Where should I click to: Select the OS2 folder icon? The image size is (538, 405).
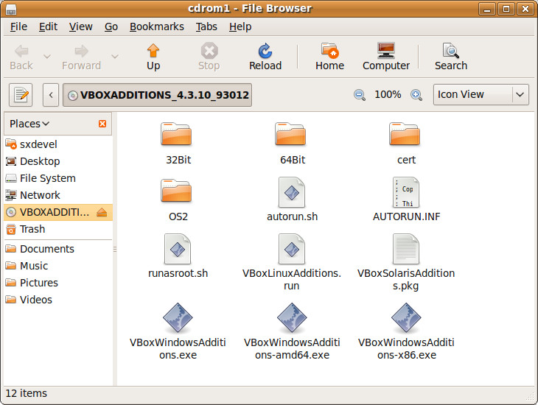pos(176,191)
